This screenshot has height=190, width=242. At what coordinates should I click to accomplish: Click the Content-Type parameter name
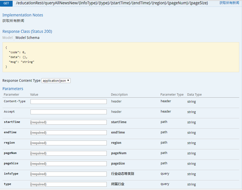coord(15,101)
